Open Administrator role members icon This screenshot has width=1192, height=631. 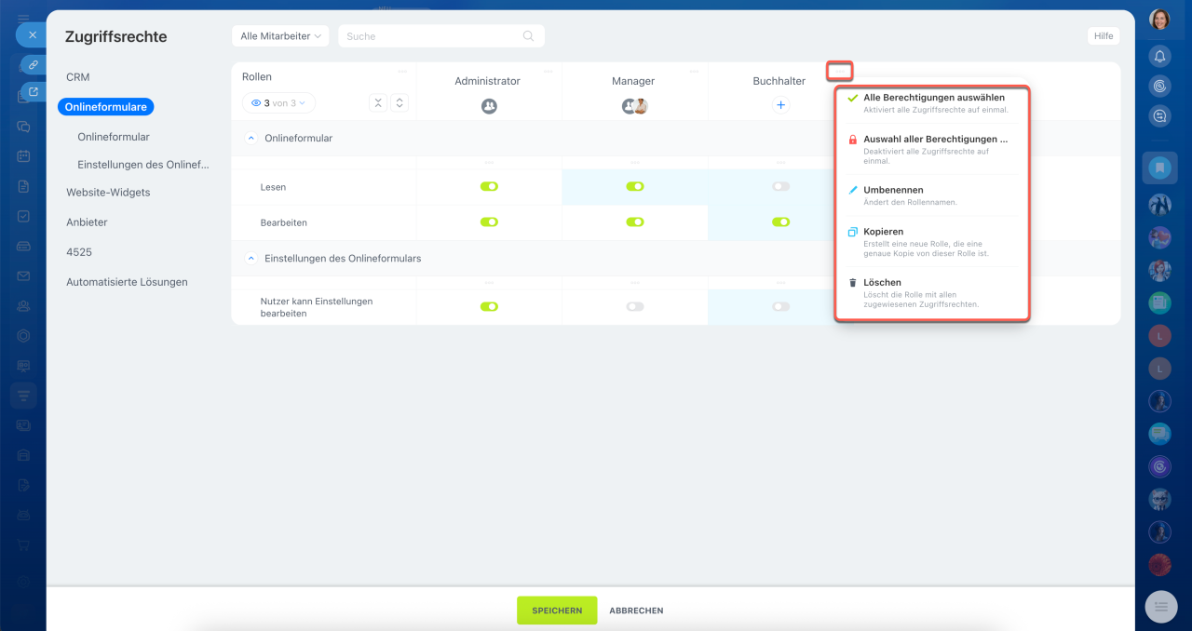tap(489, 106)
